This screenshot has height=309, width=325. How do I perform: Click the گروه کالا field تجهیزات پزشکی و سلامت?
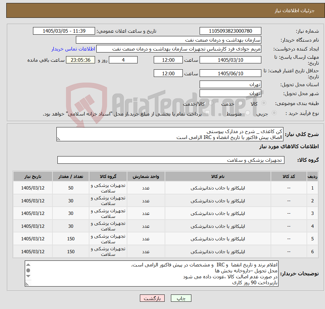pos(171,160)
